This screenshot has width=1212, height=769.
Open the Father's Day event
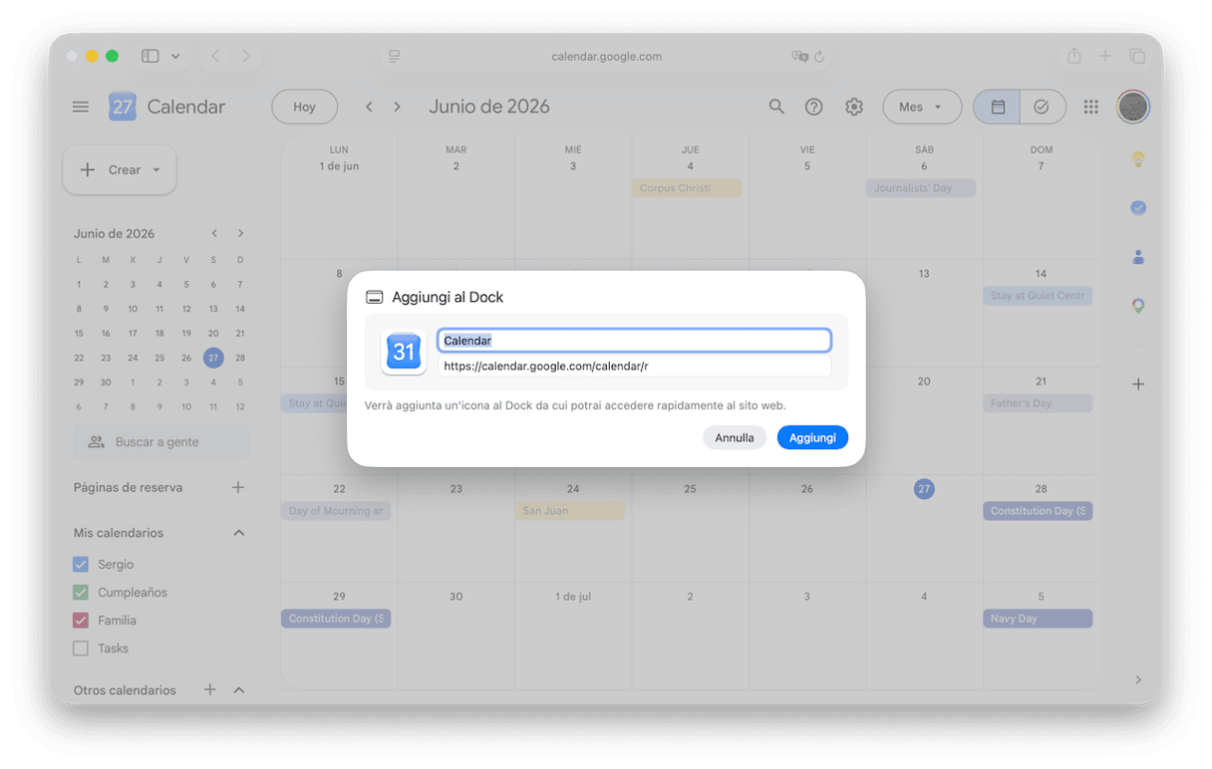point(1038,403)
